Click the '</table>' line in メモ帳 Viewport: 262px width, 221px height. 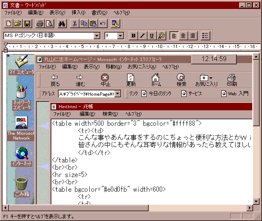(65, 160)
